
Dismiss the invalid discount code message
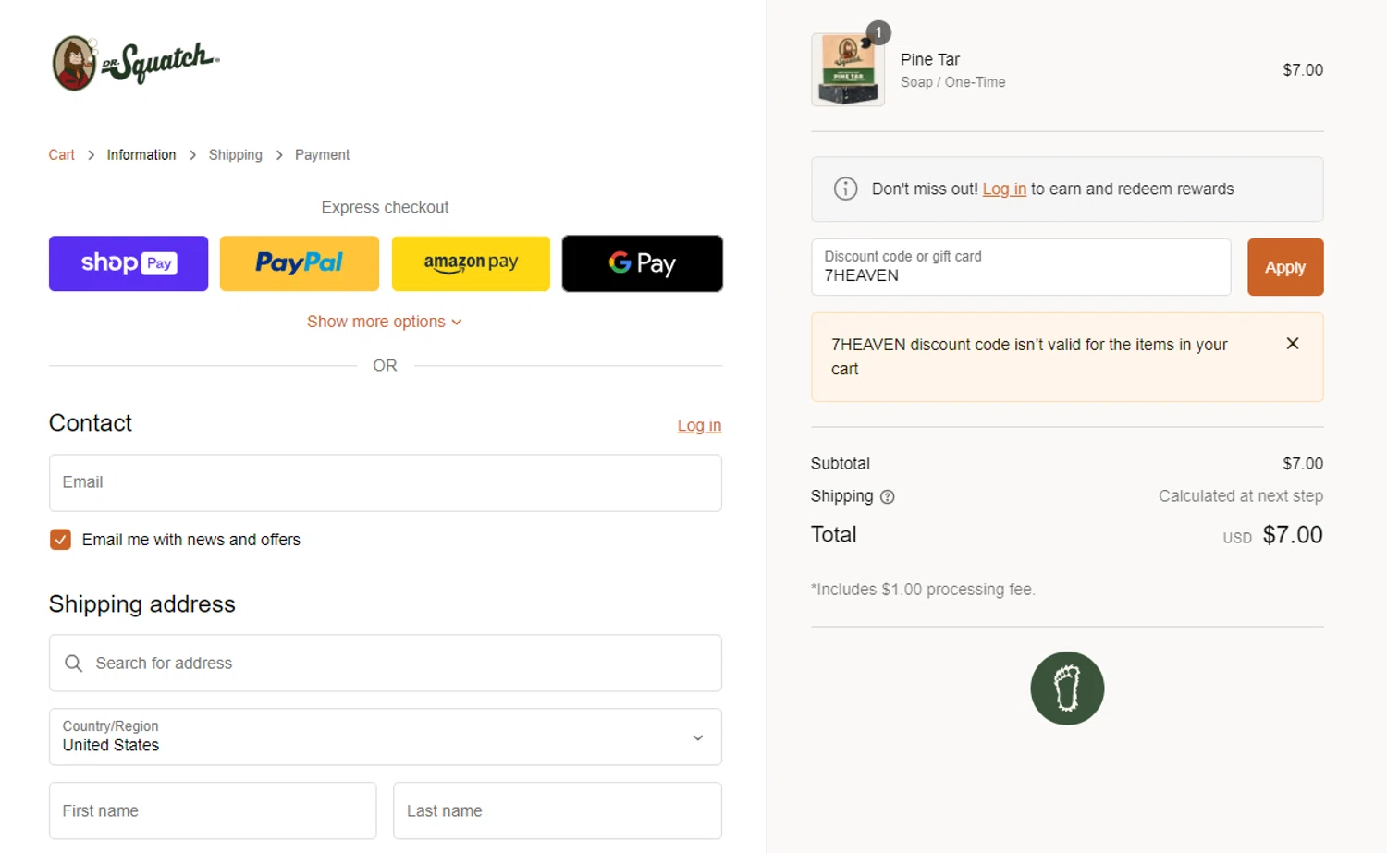click(1293, 344)
